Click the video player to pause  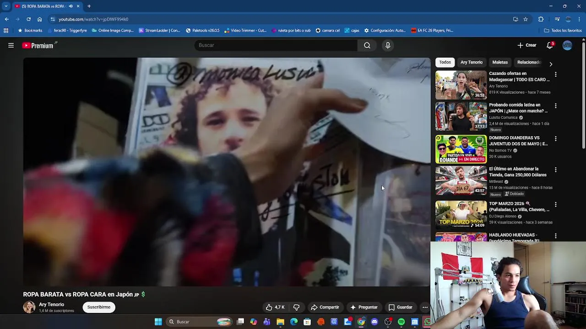click(x=227, y=172)
